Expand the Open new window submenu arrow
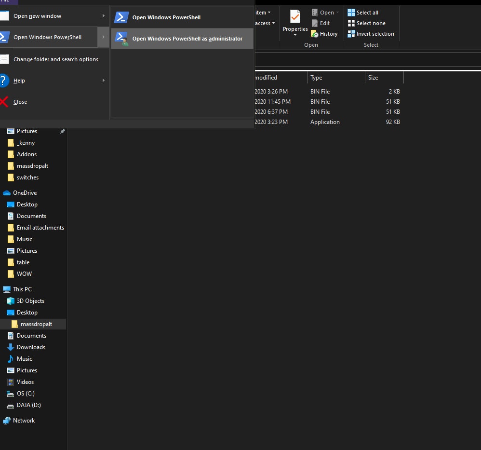The width and height of the screenshot is (481, 450). pos(103,16)
